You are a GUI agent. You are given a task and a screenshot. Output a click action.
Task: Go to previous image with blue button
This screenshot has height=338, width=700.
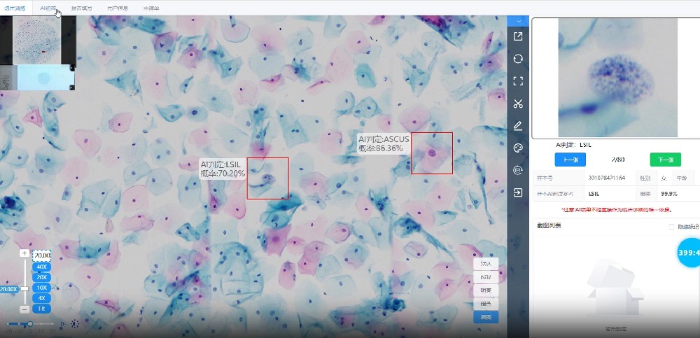570,160
